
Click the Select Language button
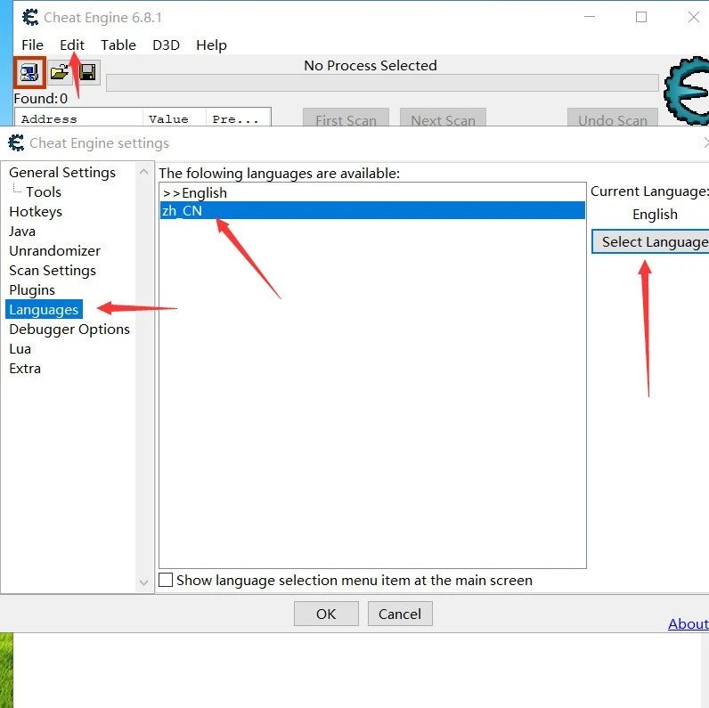coord(651,242)
